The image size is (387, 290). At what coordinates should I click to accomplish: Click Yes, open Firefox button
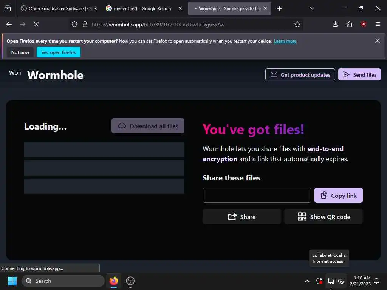tap(59, 52)
